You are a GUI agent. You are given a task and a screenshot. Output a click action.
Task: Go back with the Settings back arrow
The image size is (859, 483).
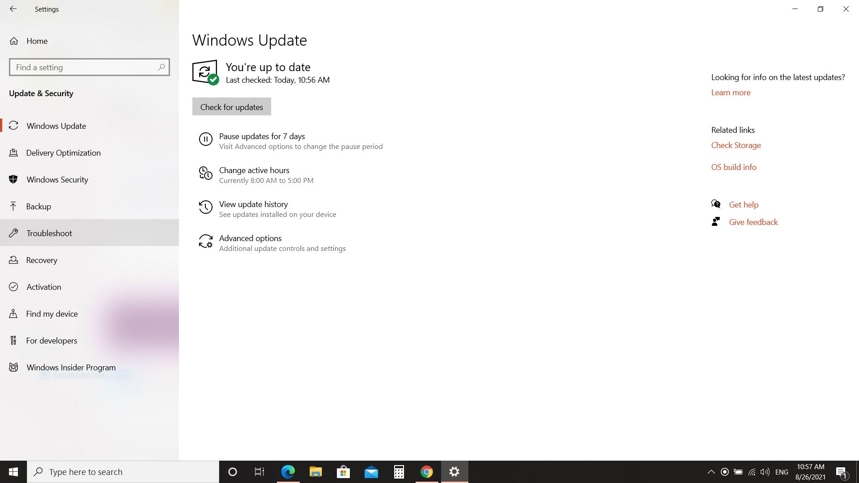(13, 9)
